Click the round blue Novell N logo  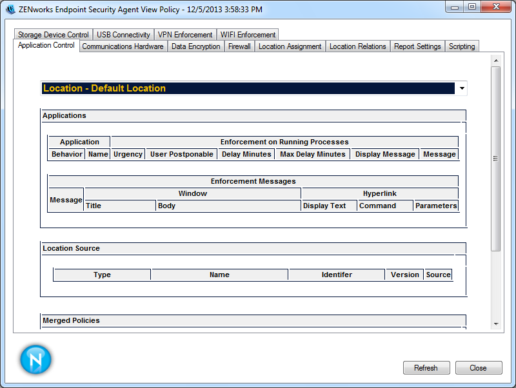pyautogui.click(x=35, y=360)
